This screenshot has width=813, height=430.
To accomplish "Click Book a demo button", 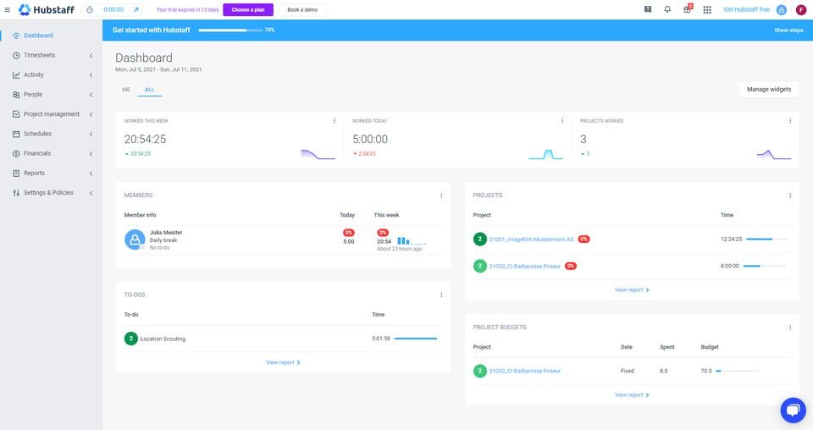I will [x=302, y=9].
